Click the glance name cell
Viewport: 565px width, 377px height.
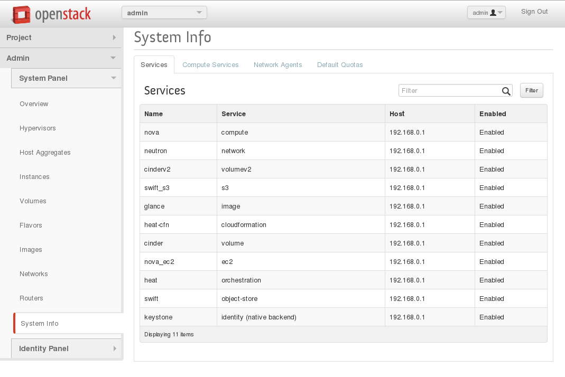[178, 206]
